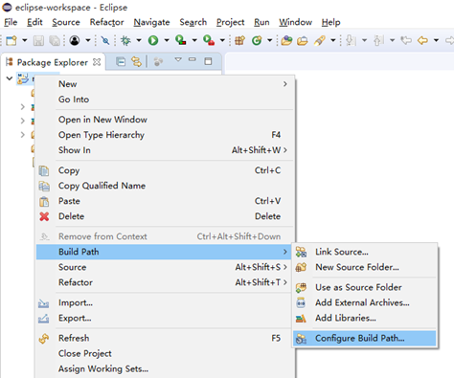Screen dimensions: 454x378
Task: Click the Search flashlight toolbar icon
Action: [x=319, y=40]
